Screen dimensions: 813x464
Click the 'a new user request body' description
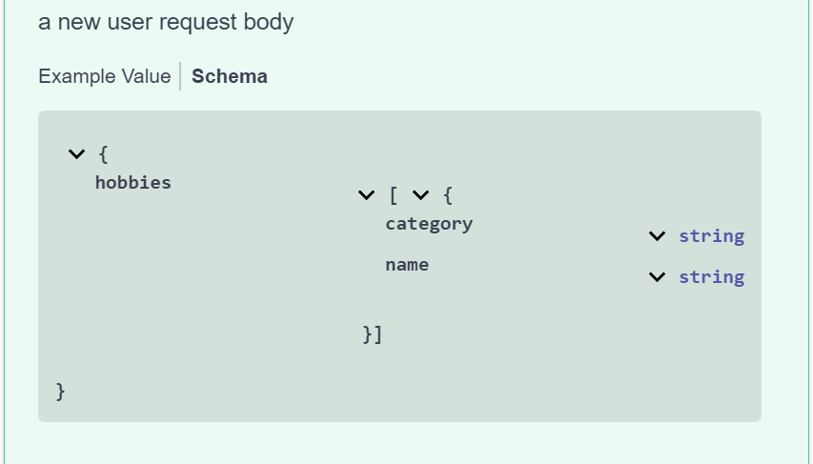166,22
